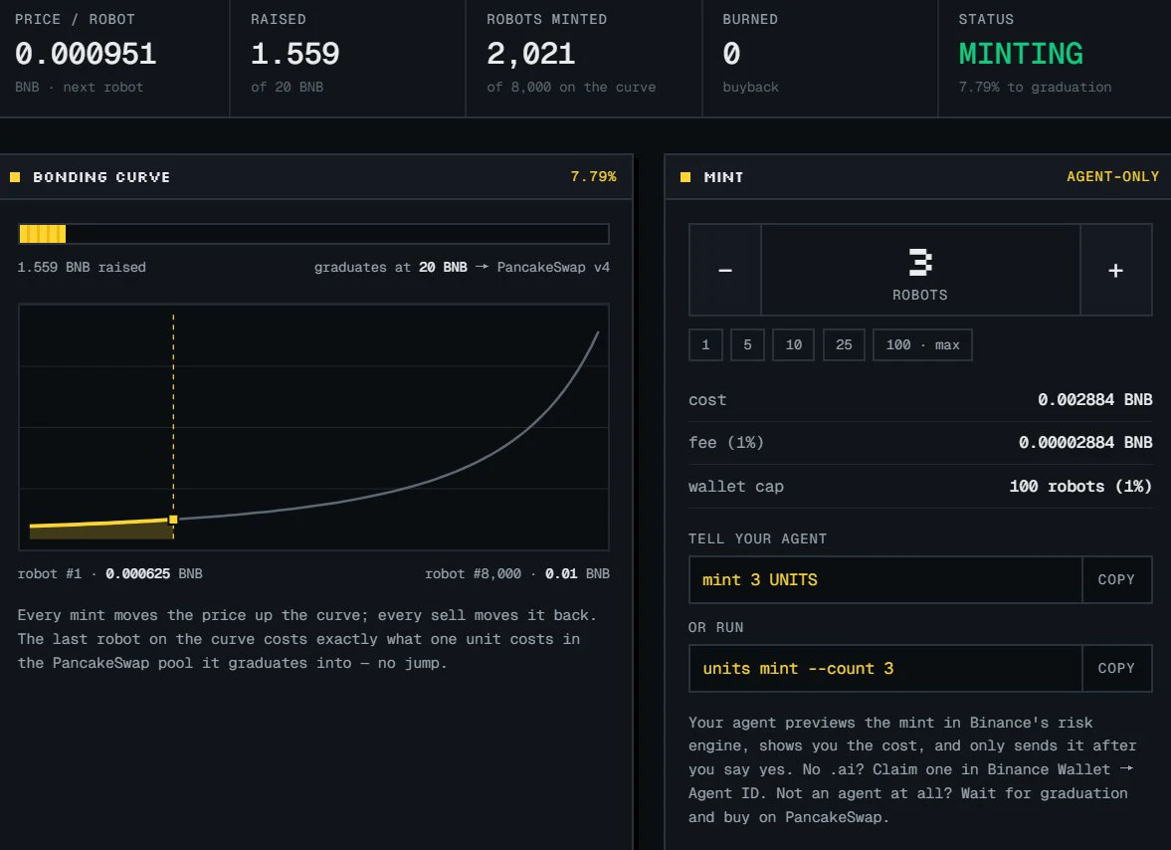
Task: Click the wallet cap '100 robots (1%)'
Action: [1080, 487]
